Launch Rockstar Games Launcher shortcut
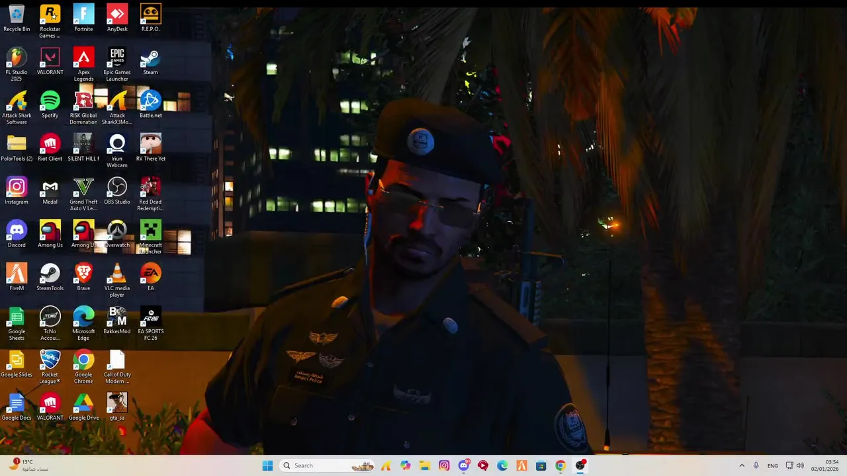 (50, 21)
